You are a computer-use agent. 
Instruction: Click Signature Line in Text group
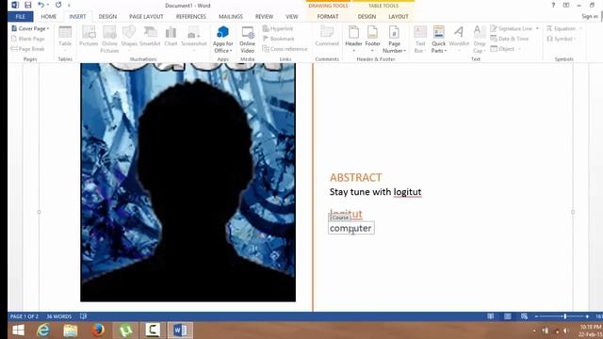pyautogui.click(x=514, y=28)
